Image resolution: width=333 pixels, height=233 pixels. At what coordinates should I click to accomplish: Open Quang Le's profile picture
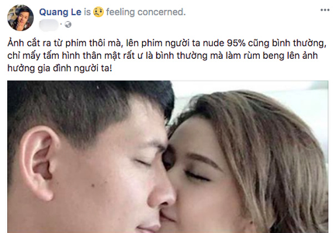point(21,18)
